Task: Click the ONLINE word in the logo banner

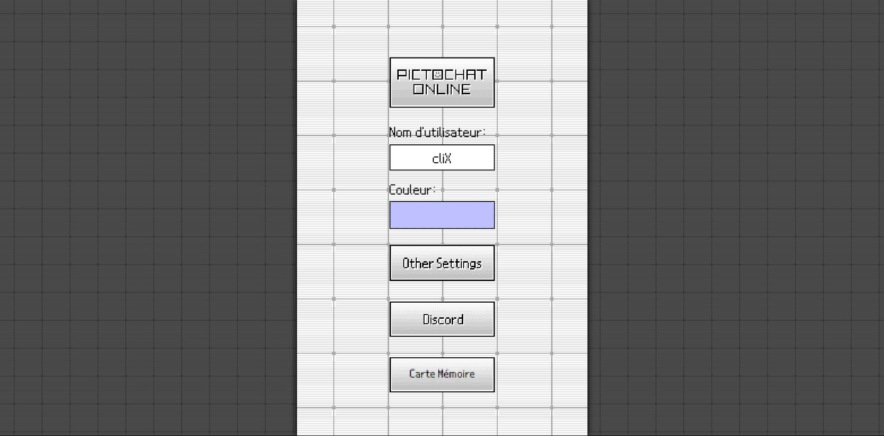Action: (442, 89)
